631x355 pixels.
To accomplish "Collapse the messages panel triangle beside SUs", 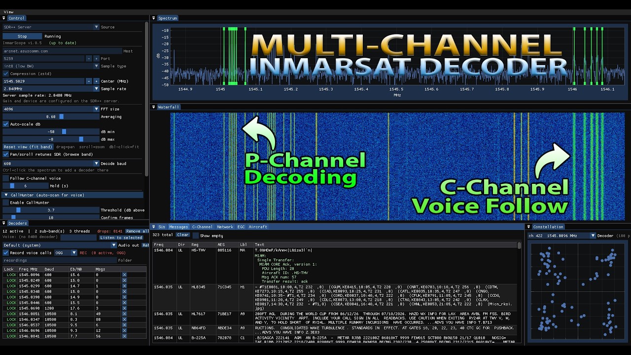I will pos(154,227).
